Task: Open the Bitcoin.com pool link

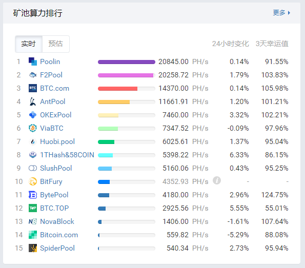Action: tap(59, 235)
